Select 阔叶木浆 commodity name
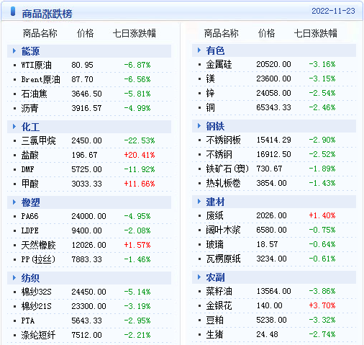364x345 pixels. pos(223,230)
